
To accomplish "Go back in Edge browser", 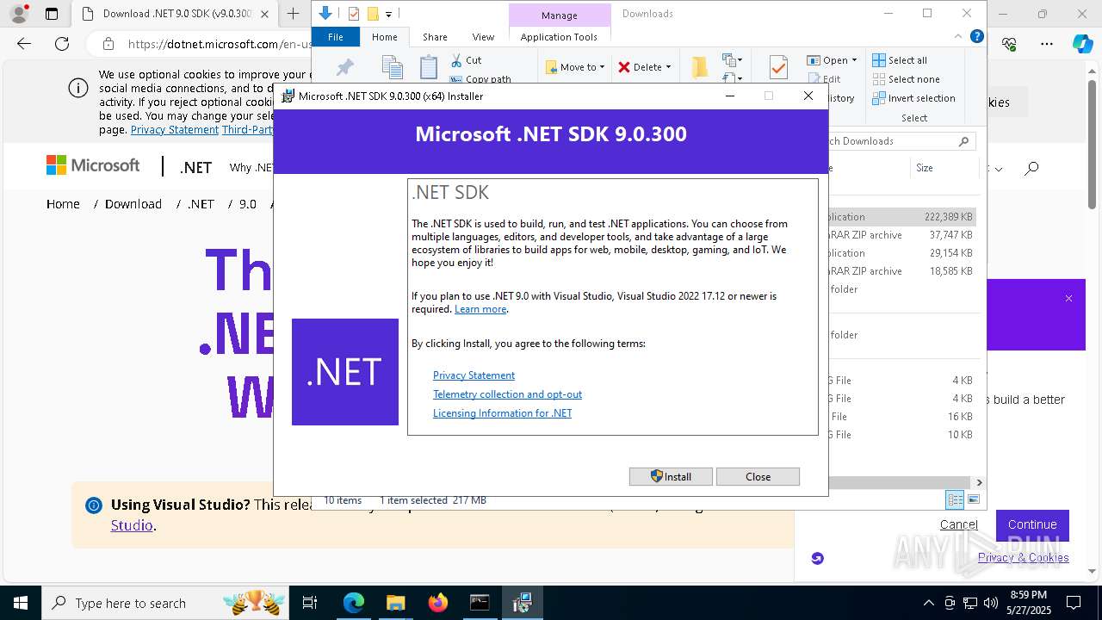I will click(24, 44).
